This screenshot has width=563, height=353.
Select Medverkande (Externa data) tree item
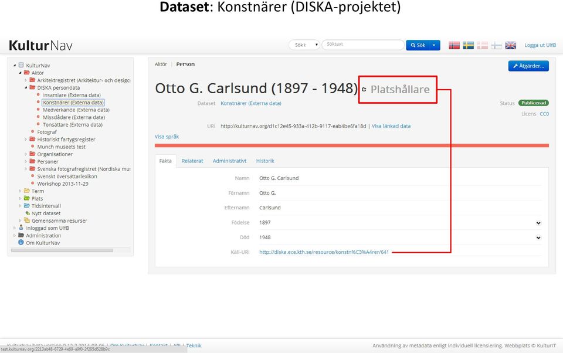(x=76, y=110)
